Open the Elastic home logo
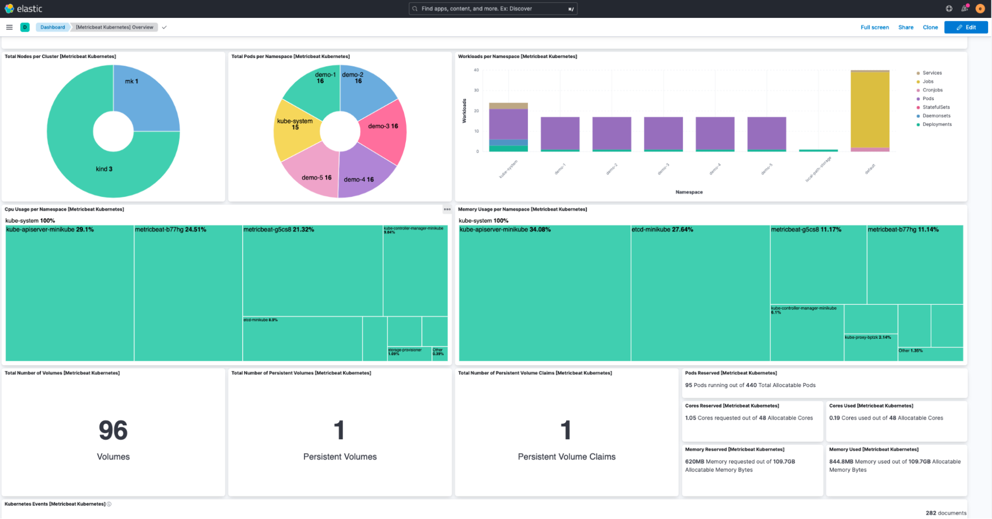The image size is (992, 519). [x=23, y=8]
